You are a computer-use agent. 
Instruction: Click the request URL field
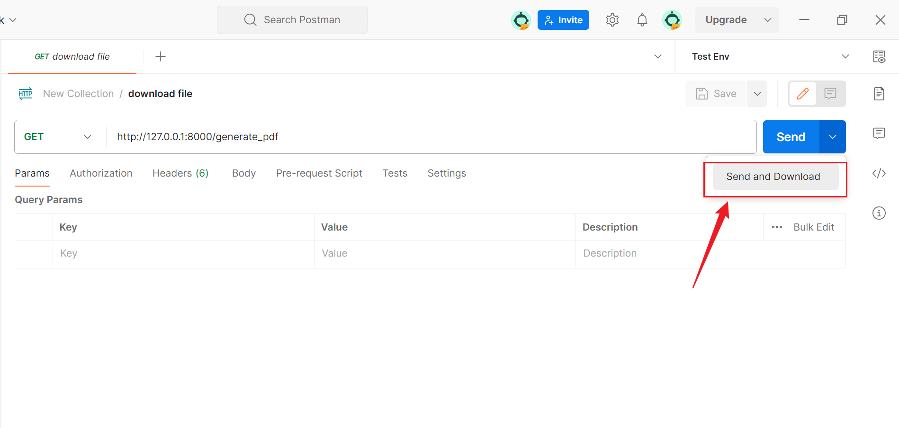pyautogui.click(x=431, y=137)
